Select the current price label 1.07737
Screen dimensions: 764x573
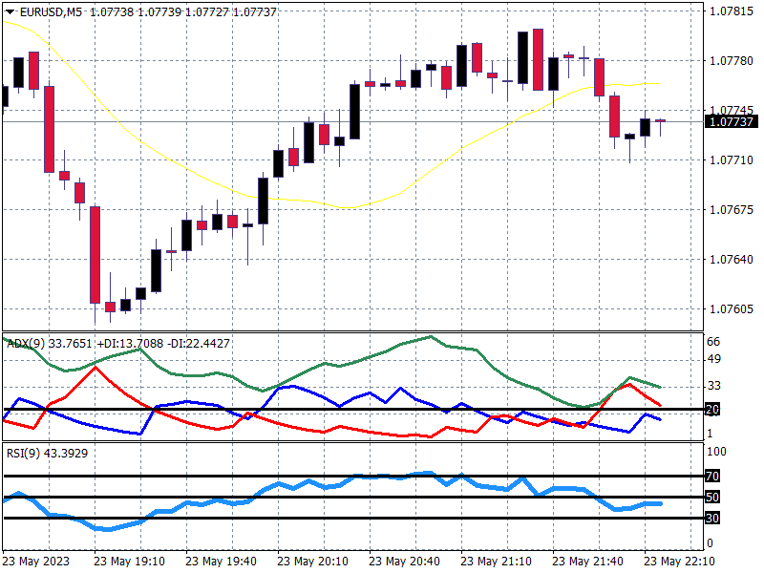[x=730, y=121]
